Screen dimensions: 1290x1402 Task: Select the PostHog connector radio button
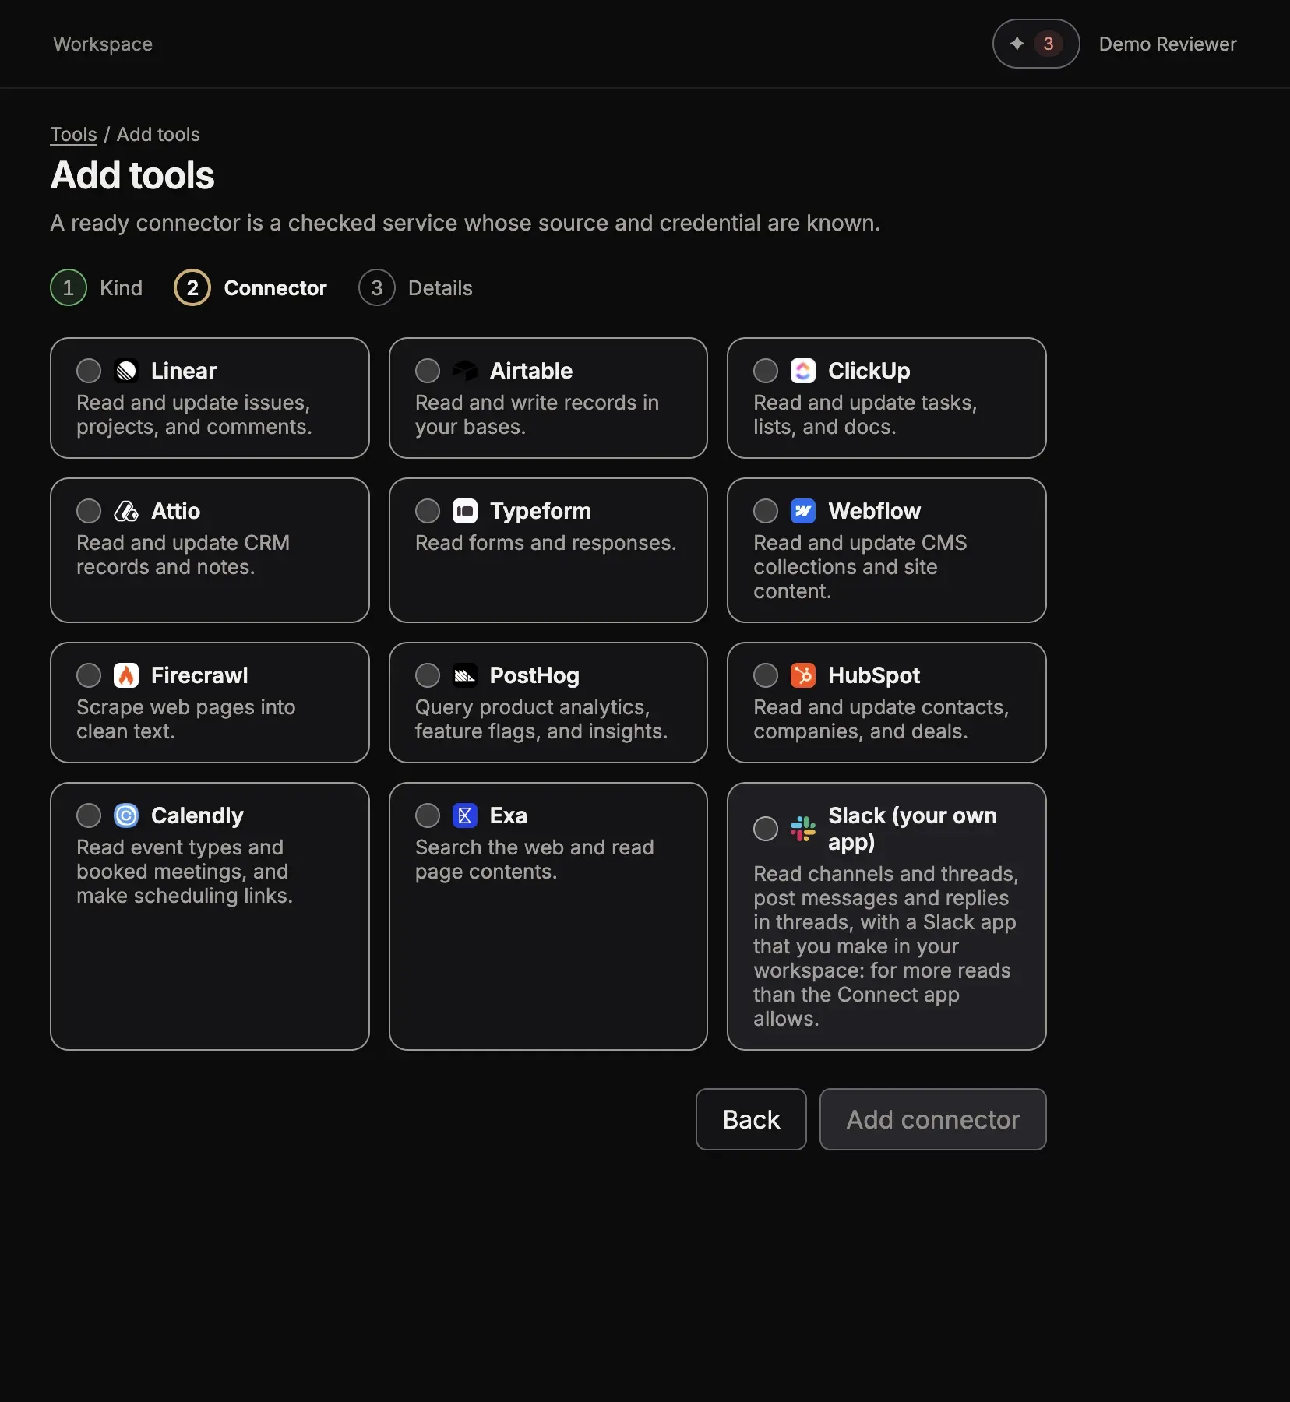tap(428, 675)
